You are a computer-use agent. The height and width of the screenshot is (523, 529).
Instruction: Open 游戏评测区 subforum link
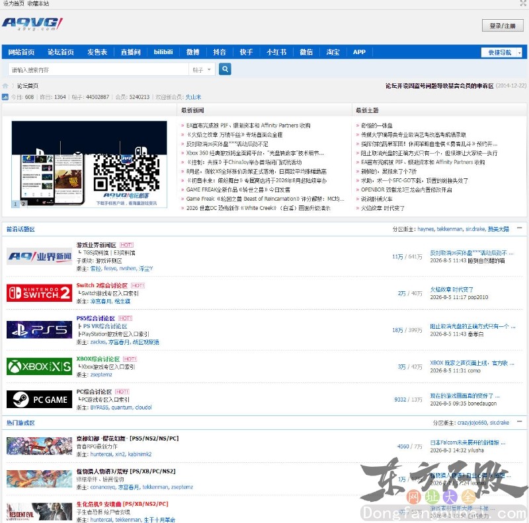(108, 261)
